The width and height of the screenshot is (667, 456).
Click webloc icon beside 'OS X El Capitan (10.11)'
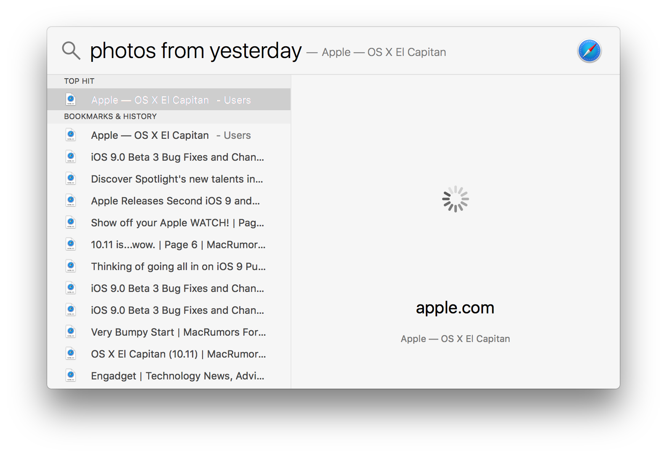pos(71,354)
